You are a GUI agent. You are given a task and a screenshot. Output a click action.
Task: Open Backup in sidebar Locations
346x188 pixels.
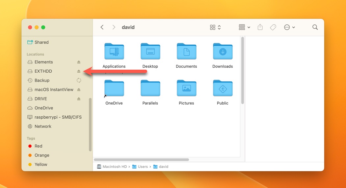coord(42,81)
